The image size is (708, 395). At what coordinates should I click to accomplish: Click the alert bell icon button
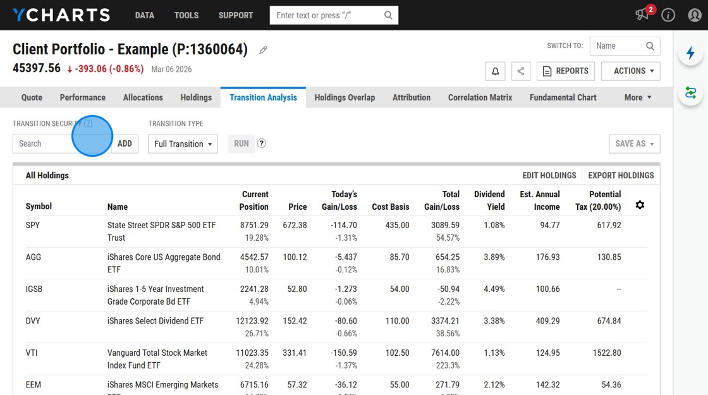click(x=496, y=71)
